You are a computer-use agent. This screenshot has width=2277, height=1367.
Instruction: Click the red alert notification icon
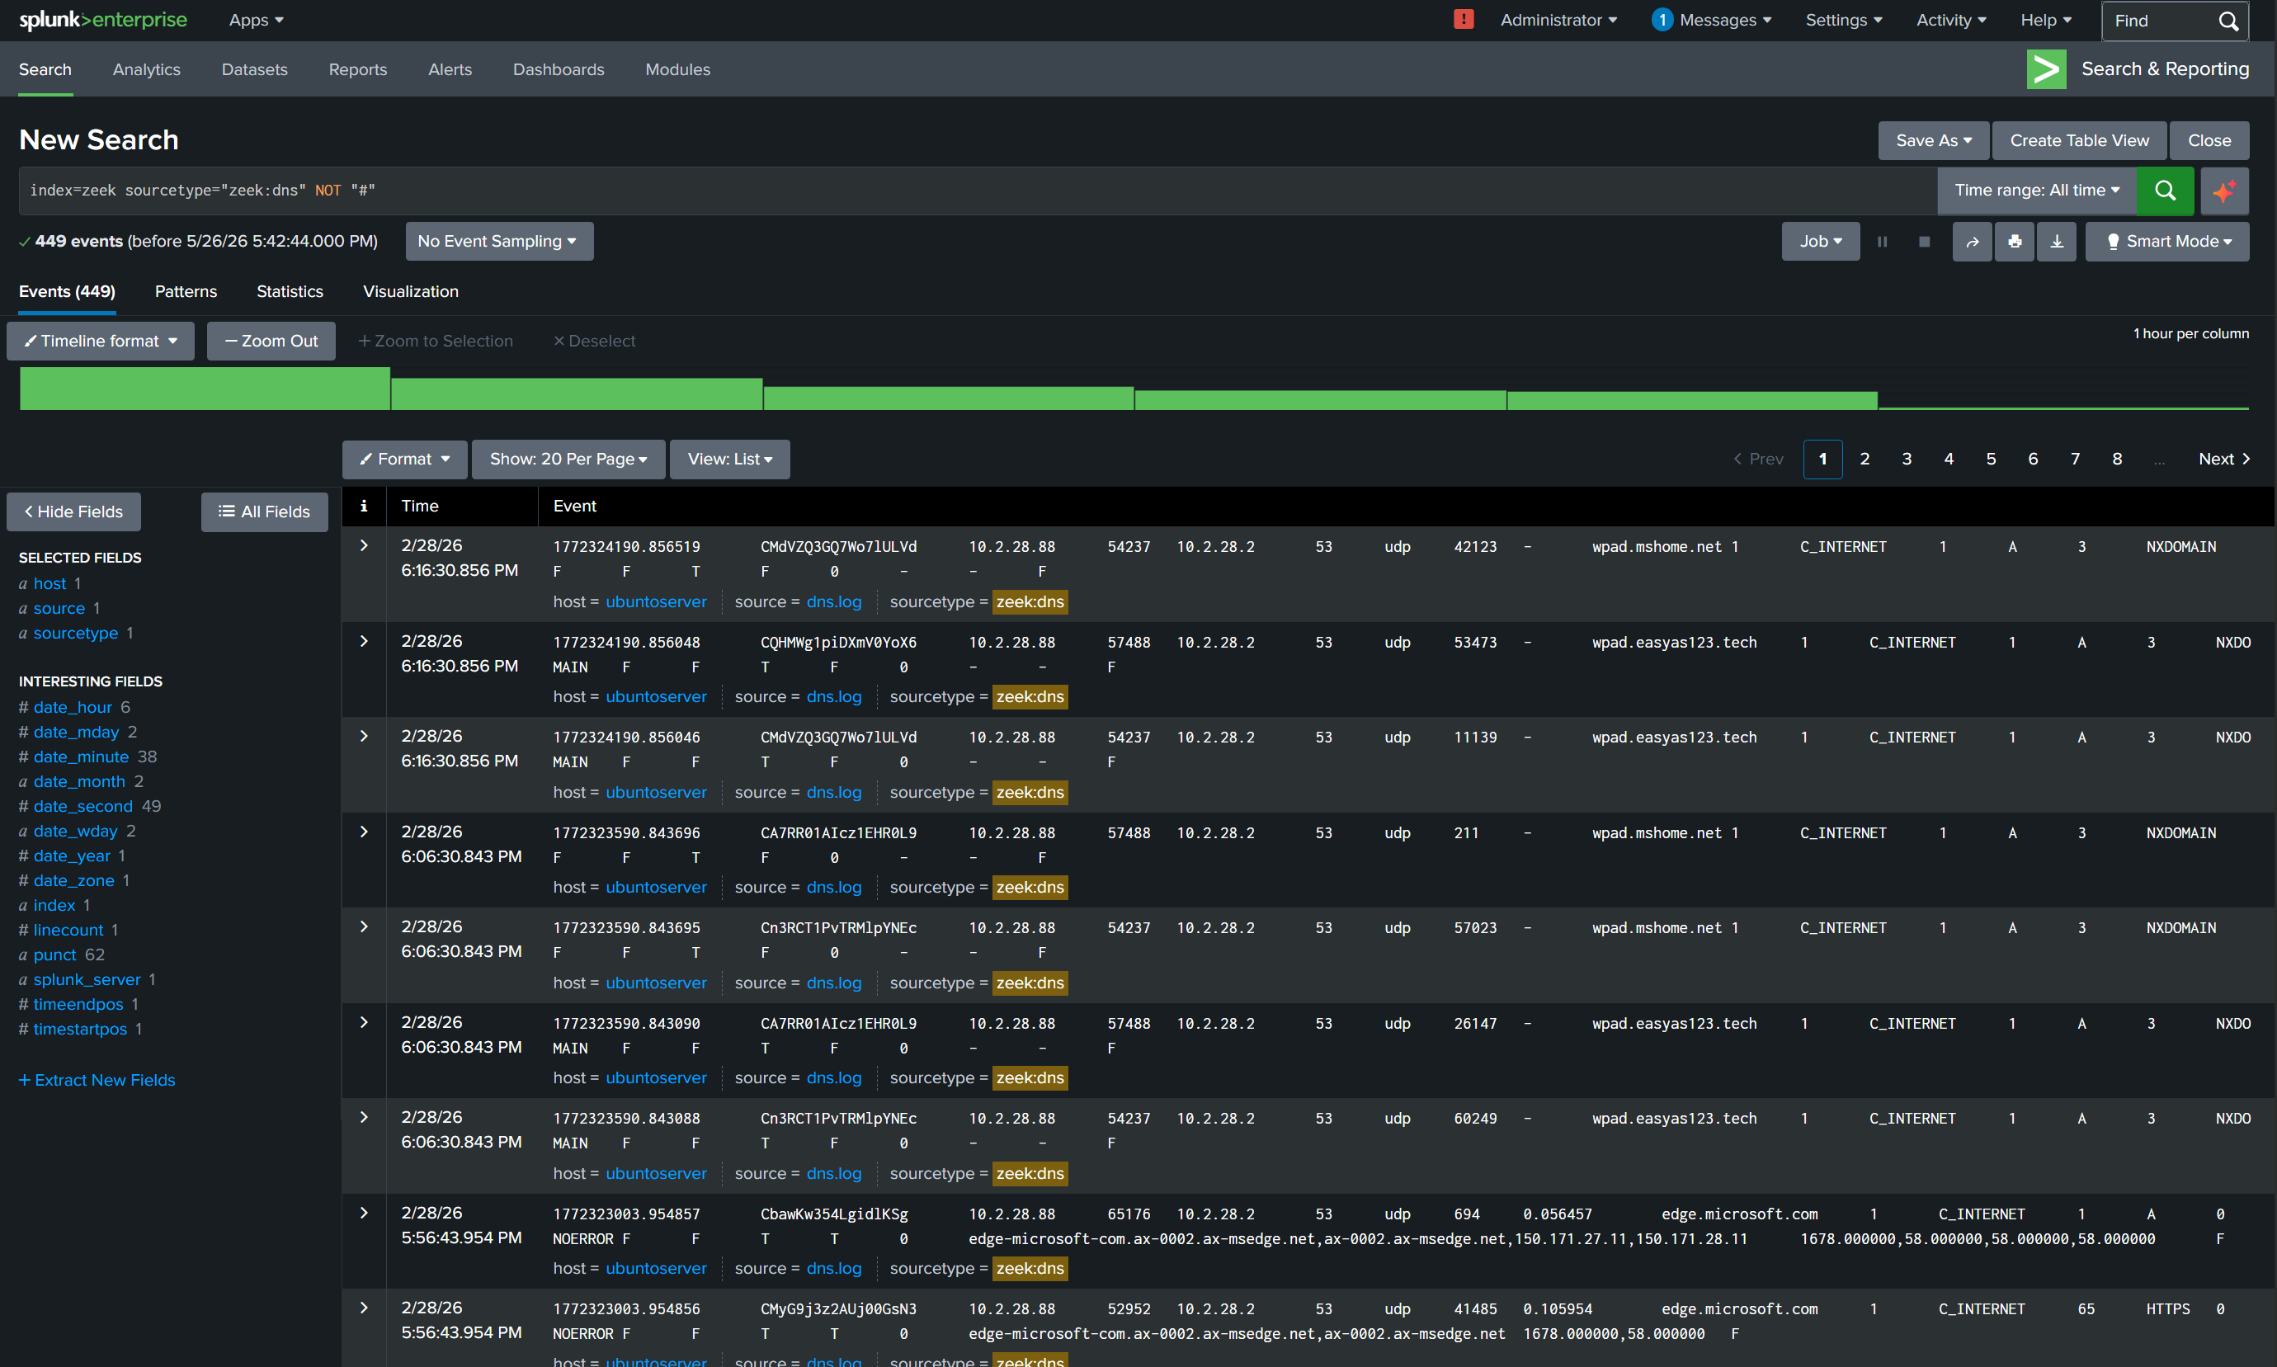1463,19
